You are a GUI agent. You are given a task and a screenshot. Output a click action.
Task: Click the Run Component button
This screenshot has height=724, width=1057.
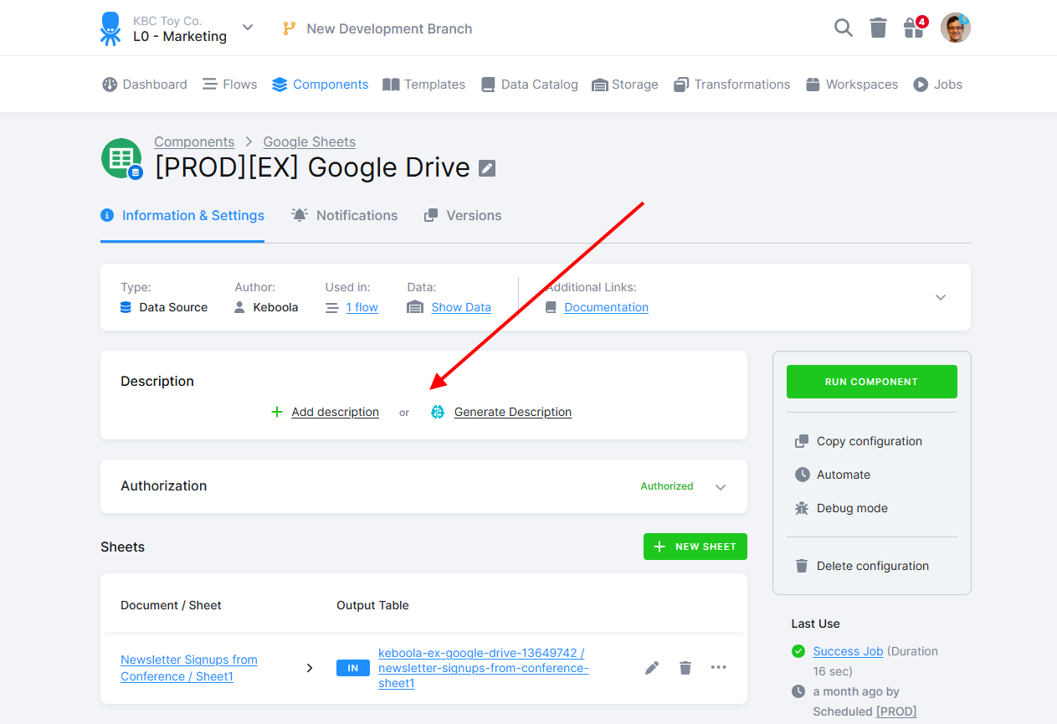[871, 382]
